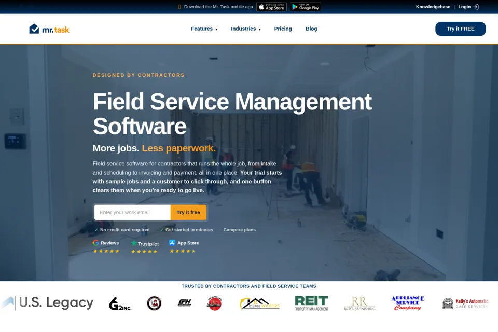Click the mr.task logo
This screenshot has height=332, width=498.
click(x=49, y=29)
